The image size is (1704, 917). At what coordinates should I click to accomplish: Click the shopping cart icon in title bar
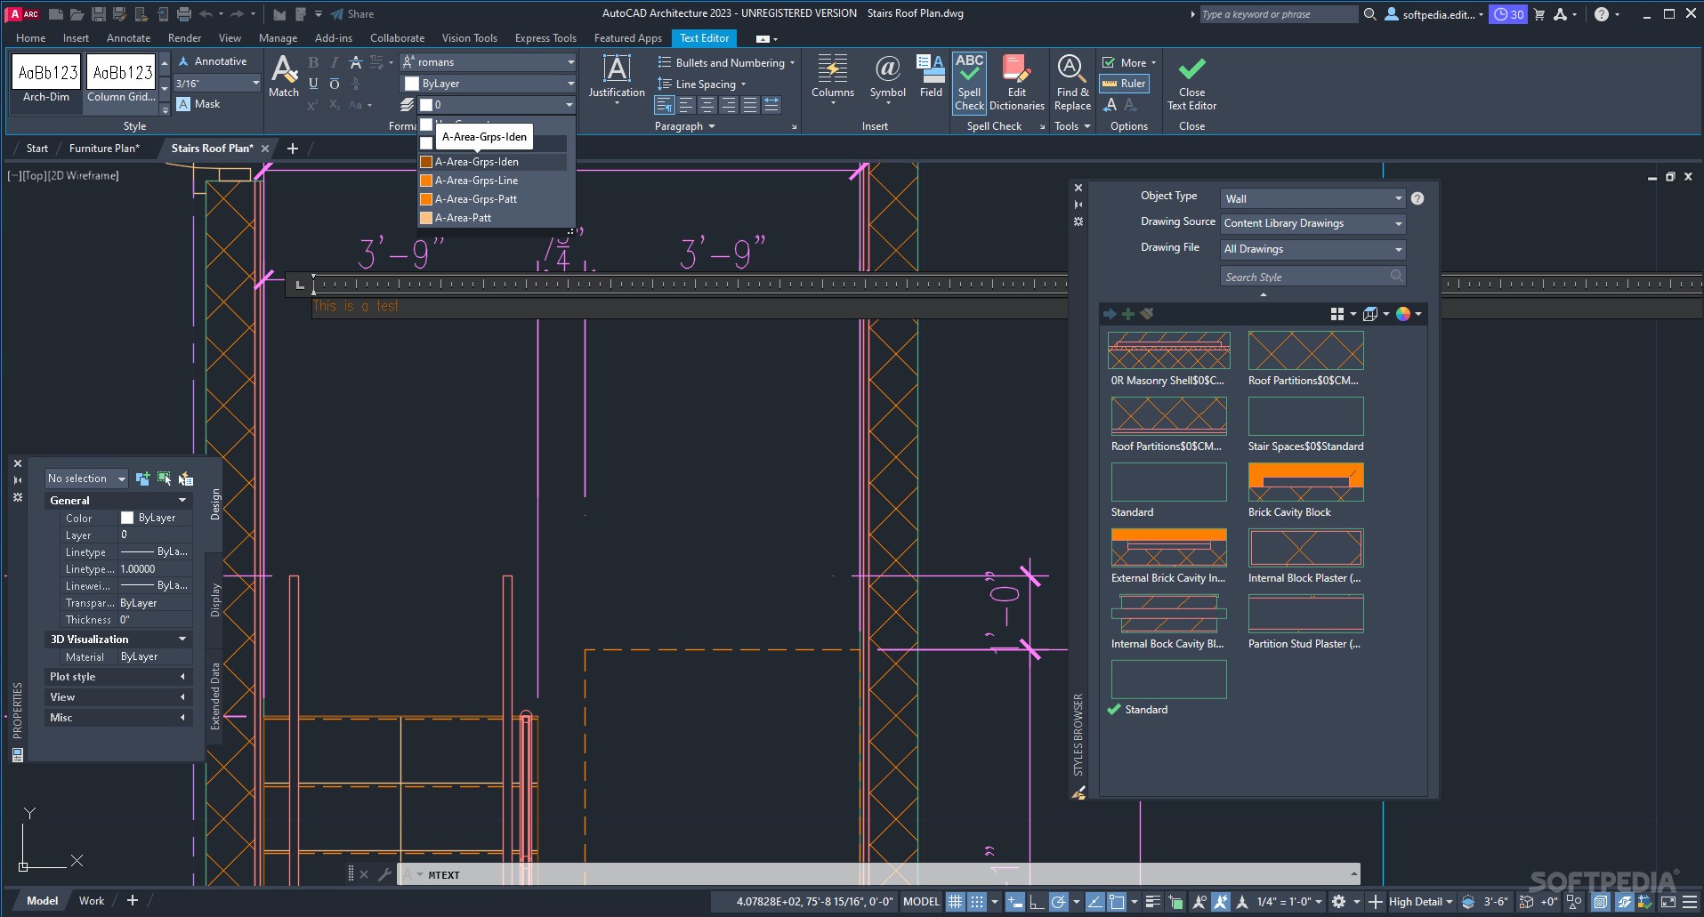tap(1539, 14)
